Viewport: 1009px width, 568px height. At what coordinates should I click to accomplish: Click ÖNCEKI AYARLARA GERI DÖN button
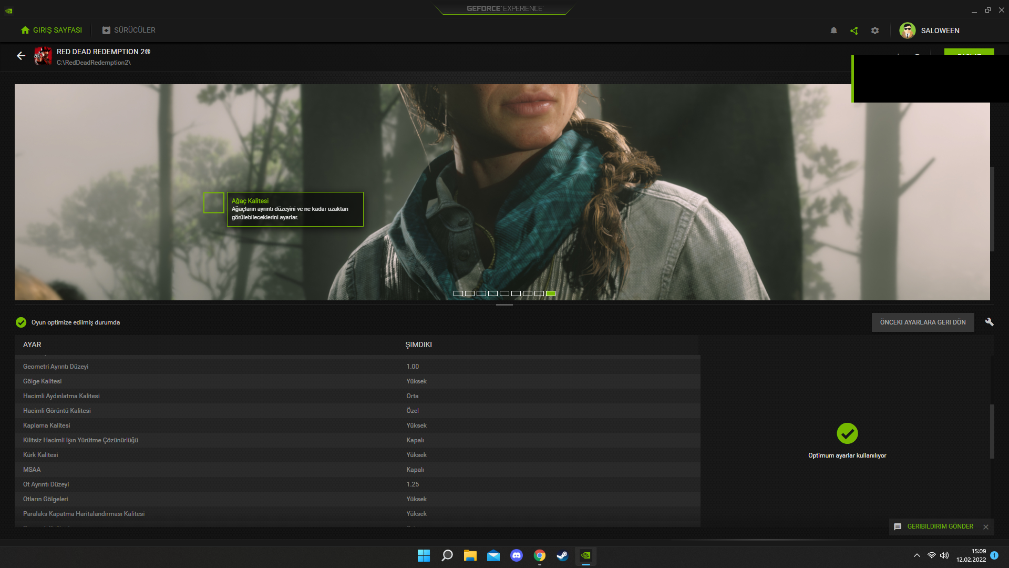tap(923, 322)
